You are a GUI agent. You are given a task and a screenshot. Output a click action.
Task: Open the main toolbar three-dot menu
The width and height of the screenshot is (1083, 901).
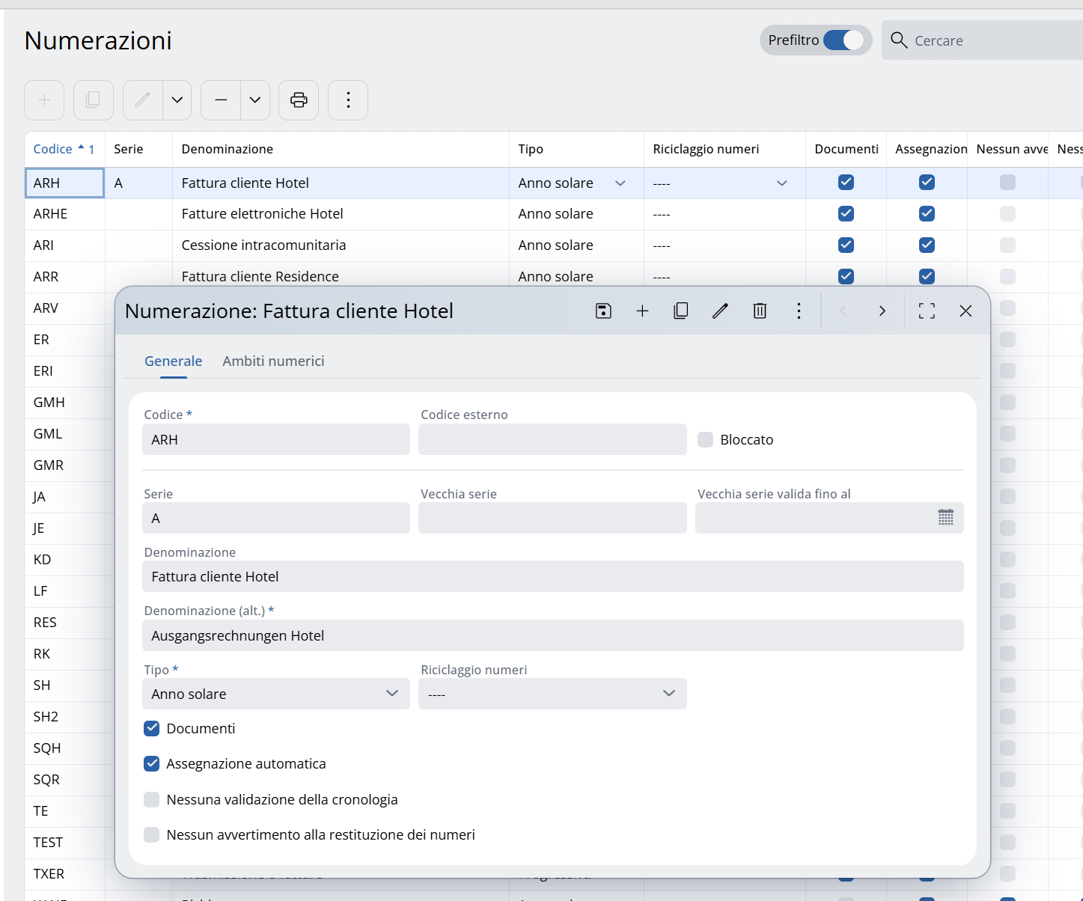[348, 100]
